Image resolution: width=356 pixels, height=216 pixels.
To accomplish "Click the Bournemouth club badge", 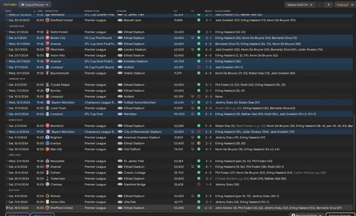I will coord(47,73).
